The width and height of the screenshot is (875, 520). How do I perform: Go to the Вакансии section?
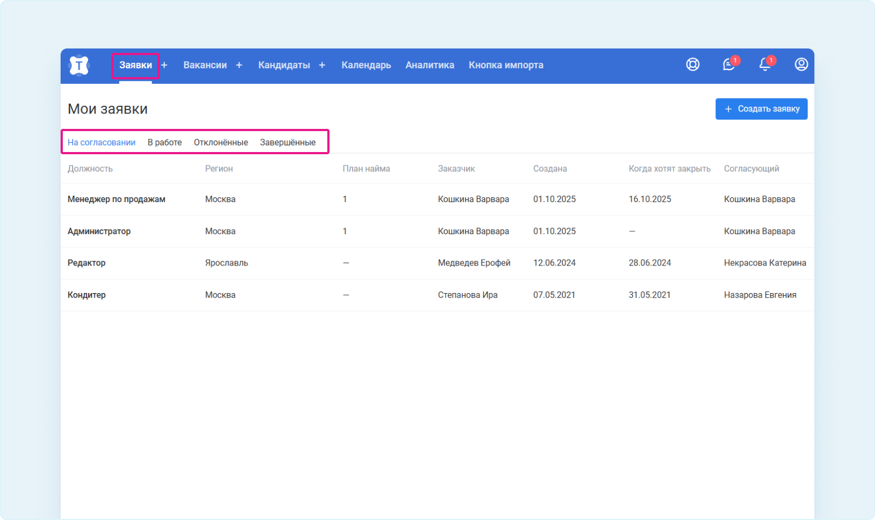click(x=205, y=65)
